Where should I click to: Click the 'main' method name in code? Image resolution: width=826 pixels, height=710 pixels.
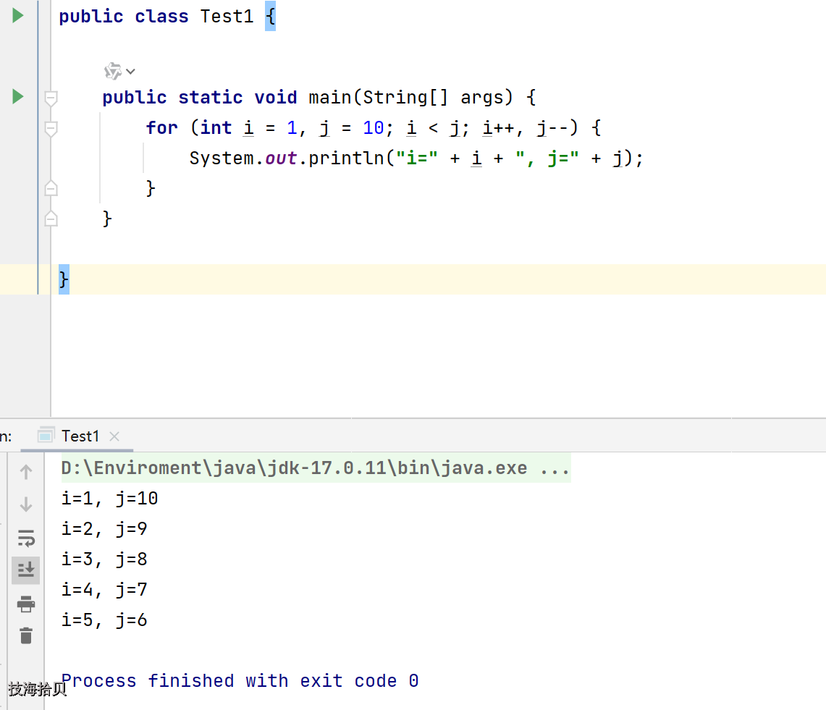click(330, 98)
